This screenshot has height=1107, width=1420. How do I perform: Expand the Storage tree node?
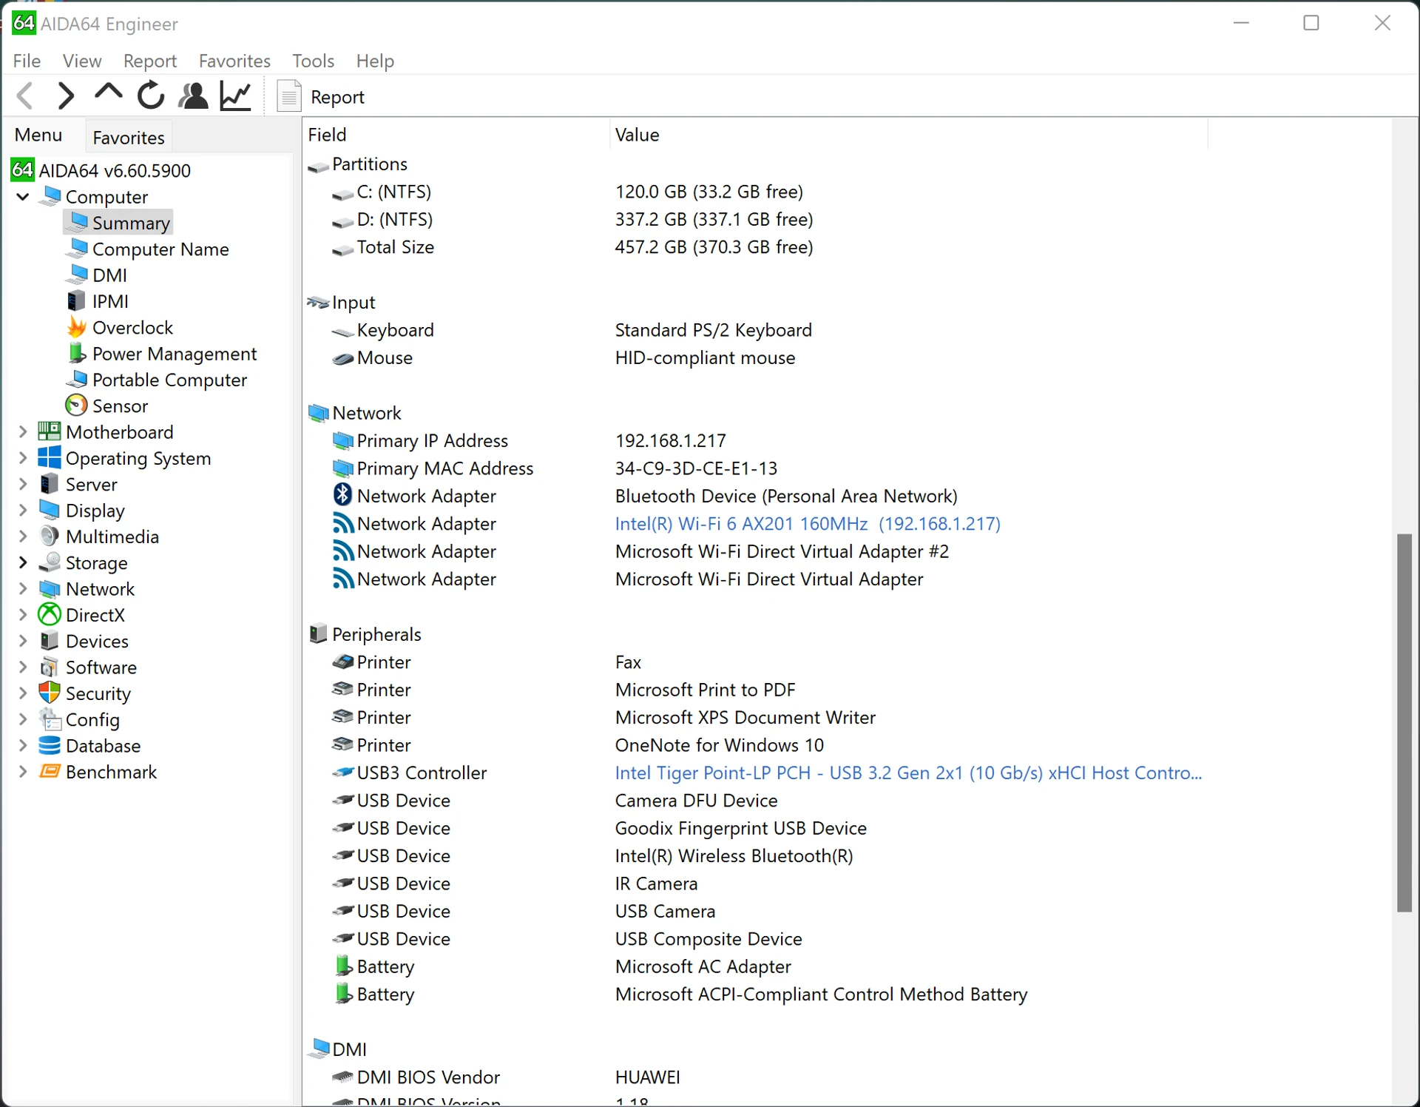click(x=23, y=562)
